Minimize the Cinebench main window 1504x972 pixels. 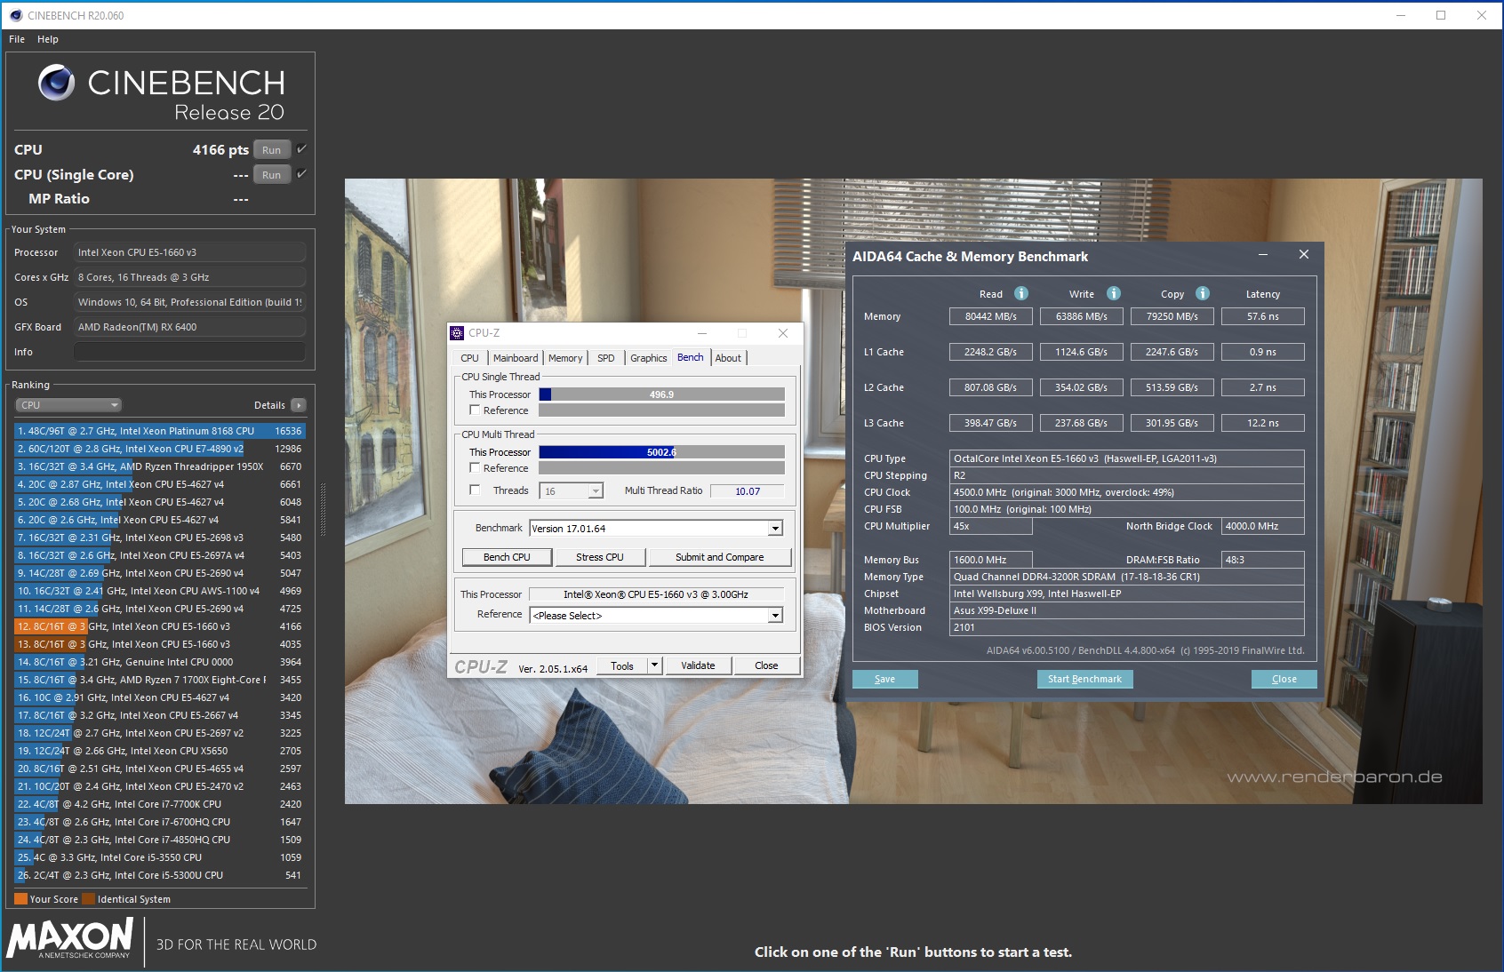(1401, 15)
